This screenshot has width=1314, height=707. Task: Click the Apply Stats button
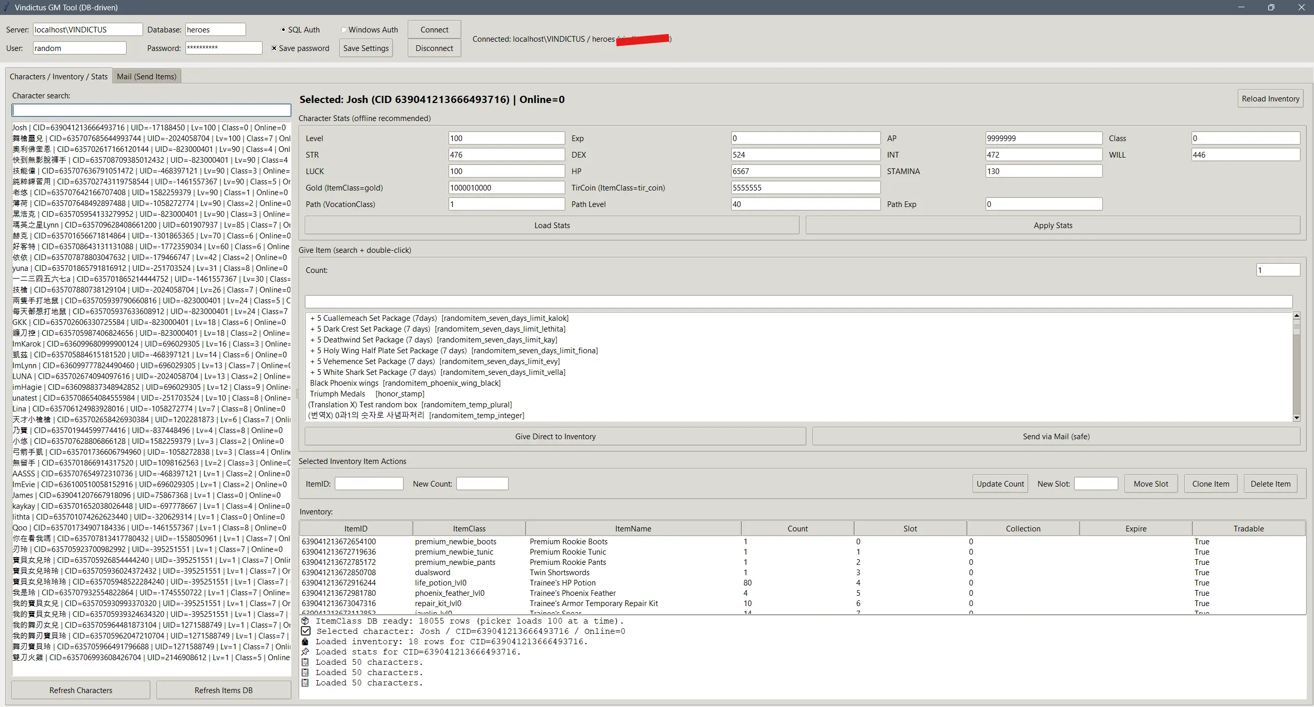point(1053,226)
